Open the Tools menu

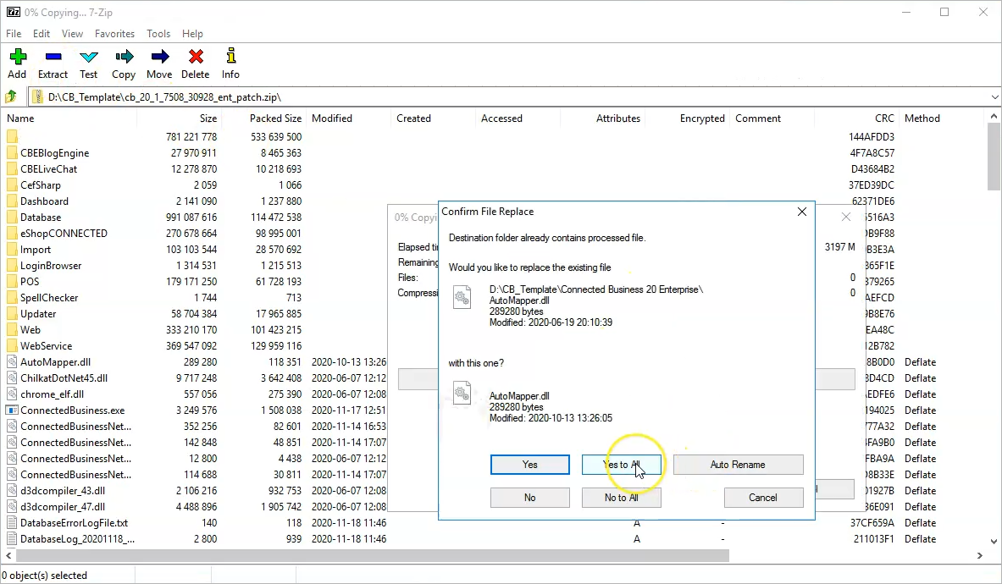[158, 34]
